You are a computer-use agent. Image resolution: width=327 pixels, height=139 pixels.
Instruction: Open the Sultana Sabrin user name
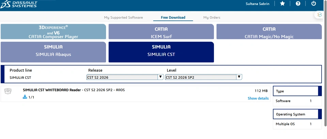(258, 4)
